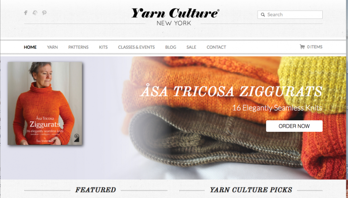Click the Åsa Tricosa Ziggurats banner title
Screen dimensions: 348x198
pos(231,91)
